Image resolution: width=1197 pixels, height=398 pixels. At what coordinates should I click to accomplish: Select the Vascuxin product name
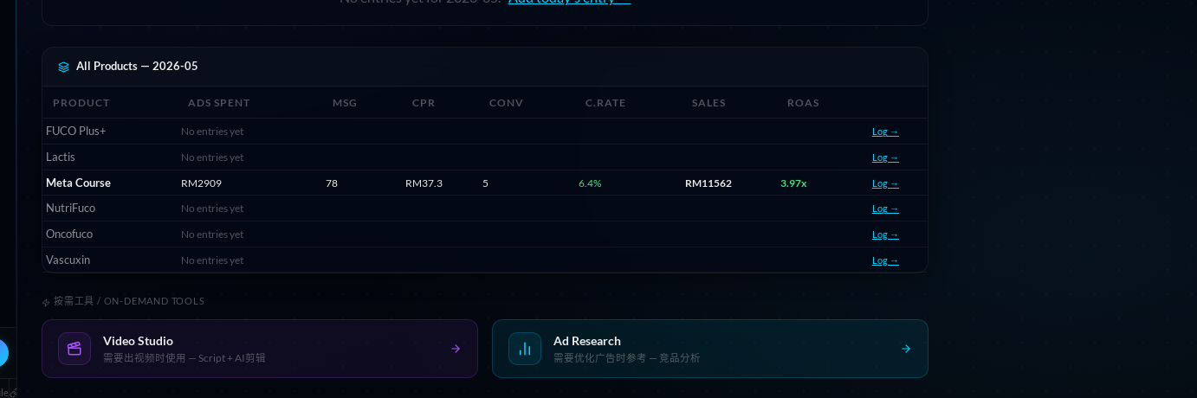click(x=68, y=260)
